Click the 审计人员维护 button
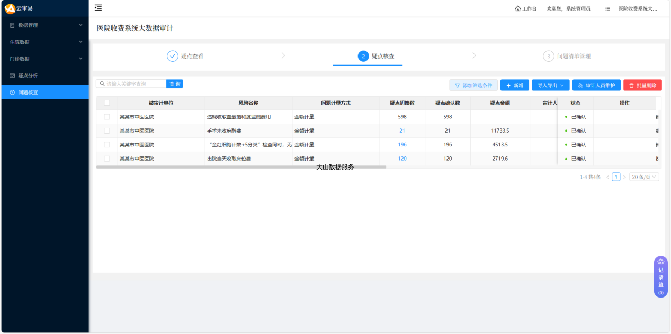Viewport: 671px width, 334px height. pyautogui.click(x=596, y=85)
